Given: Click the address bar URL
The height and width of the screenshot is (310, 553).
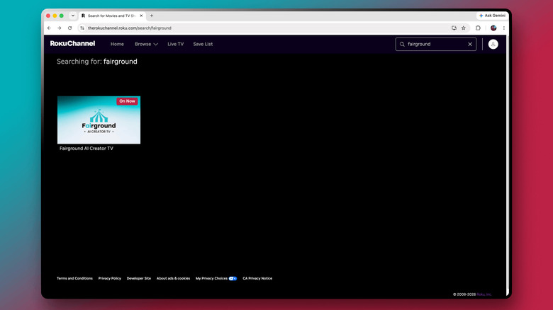Looking at the screenshot, I should [130, 28].
